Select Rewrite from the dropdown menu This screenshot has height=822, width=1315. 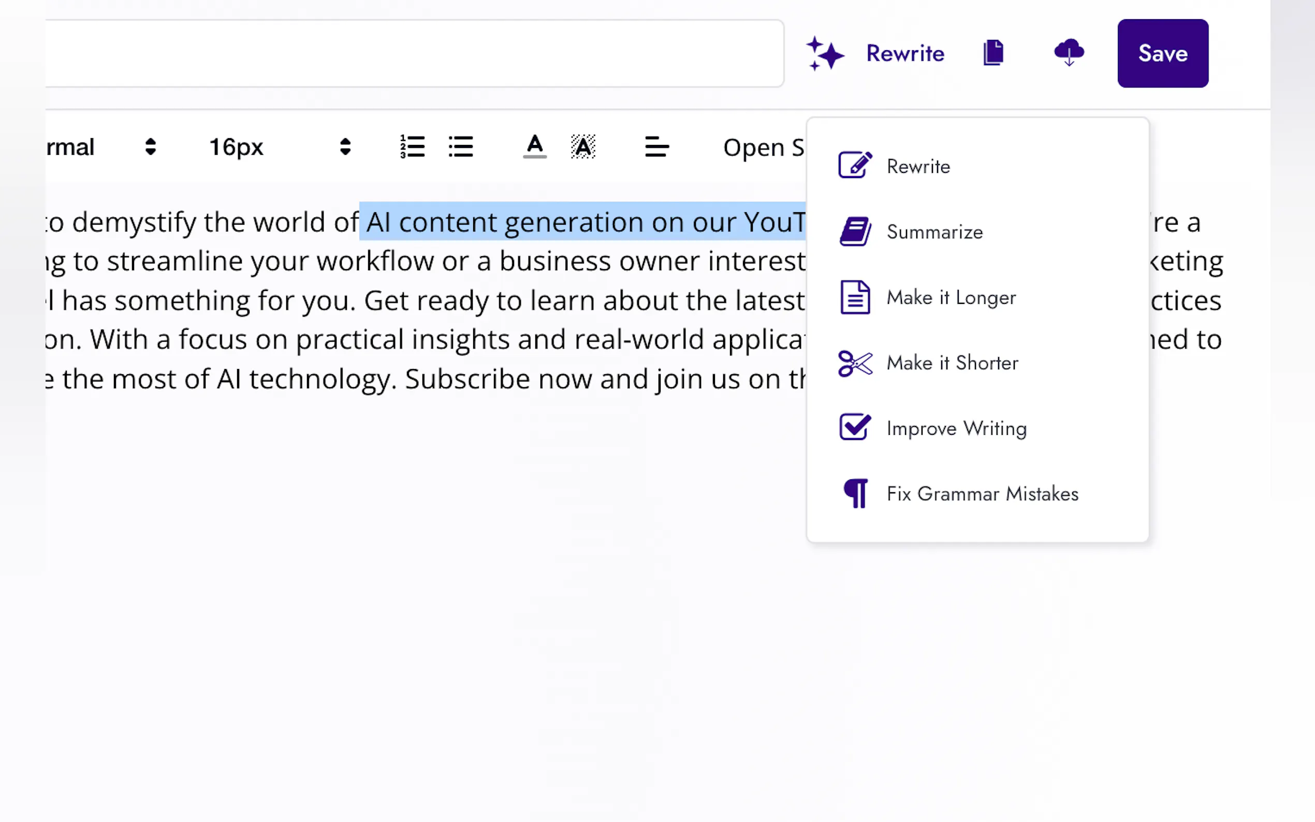(x=918, y=166)
